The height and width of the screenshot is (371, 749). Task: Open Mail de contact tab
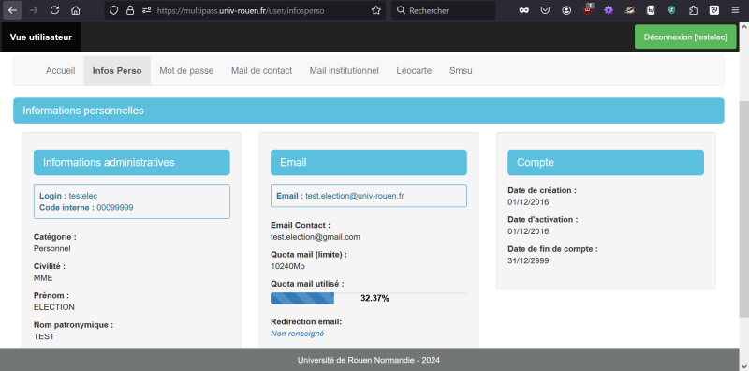[x=262, y=71]
